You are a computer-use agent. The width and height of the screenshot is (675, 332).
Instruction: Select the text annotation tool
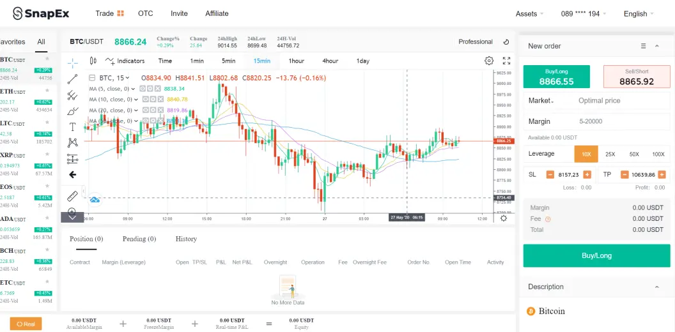[x=72, y=127]
